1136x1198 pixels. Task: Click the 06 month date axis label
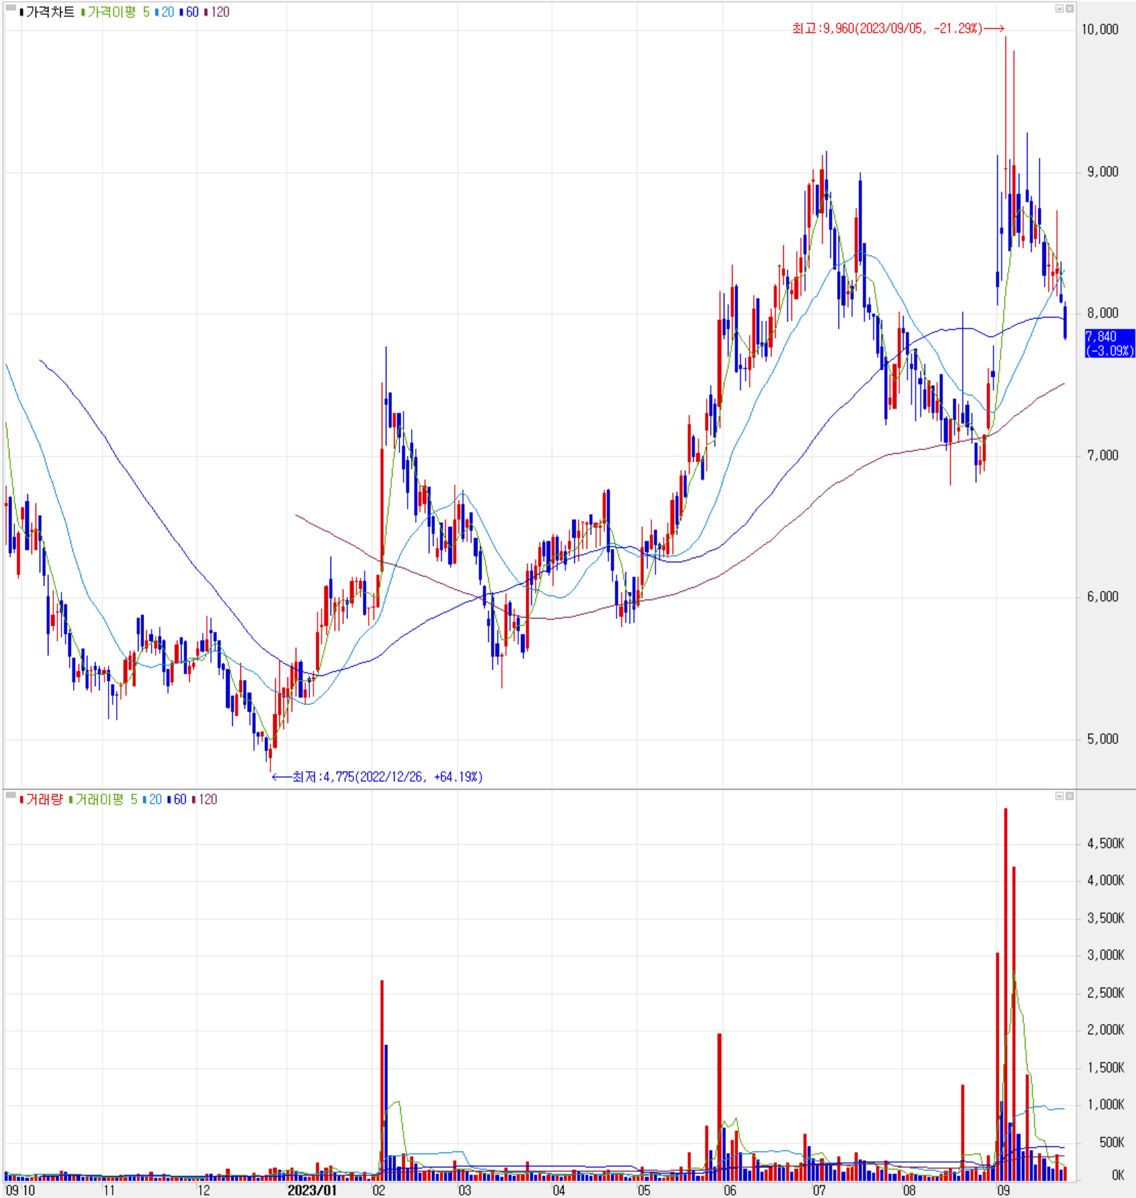[730, 1190]
